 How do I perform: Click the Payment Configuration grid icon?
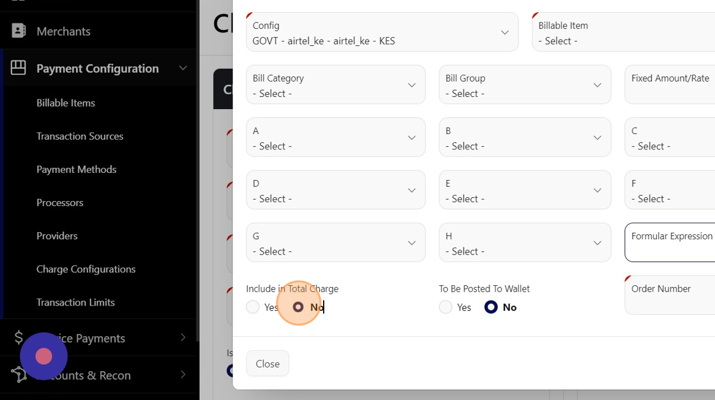click(x=19, y=68)
